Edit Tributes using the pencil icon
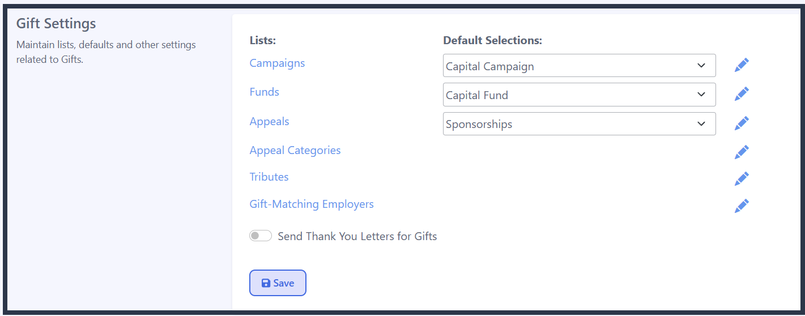805x316 pixels. pyautogui.click(x=742, y=178)
